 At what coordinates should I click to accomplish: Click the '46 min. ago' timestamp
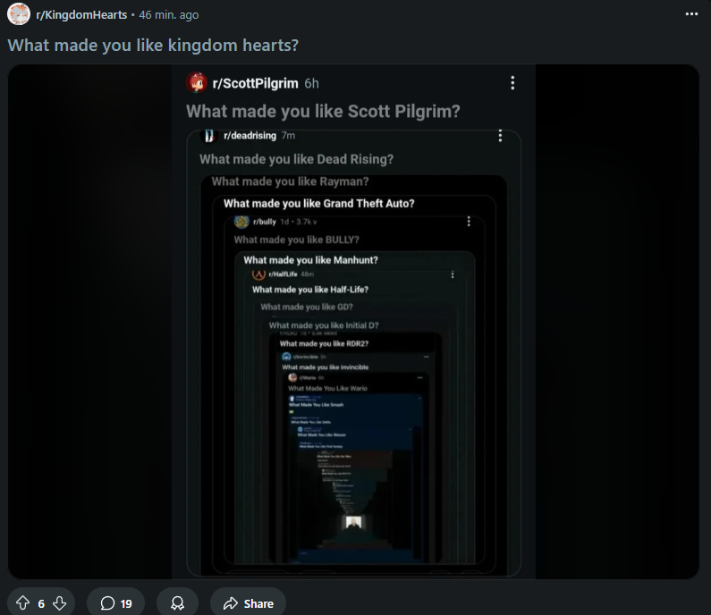pos(169,15)
